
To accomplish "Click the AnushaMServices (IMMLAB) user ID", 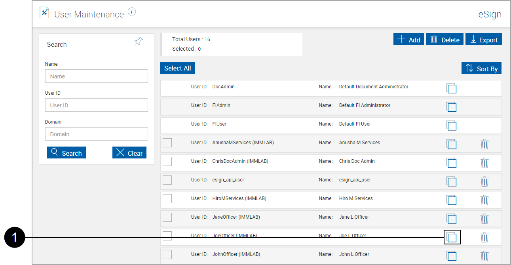I will (243, 142).
